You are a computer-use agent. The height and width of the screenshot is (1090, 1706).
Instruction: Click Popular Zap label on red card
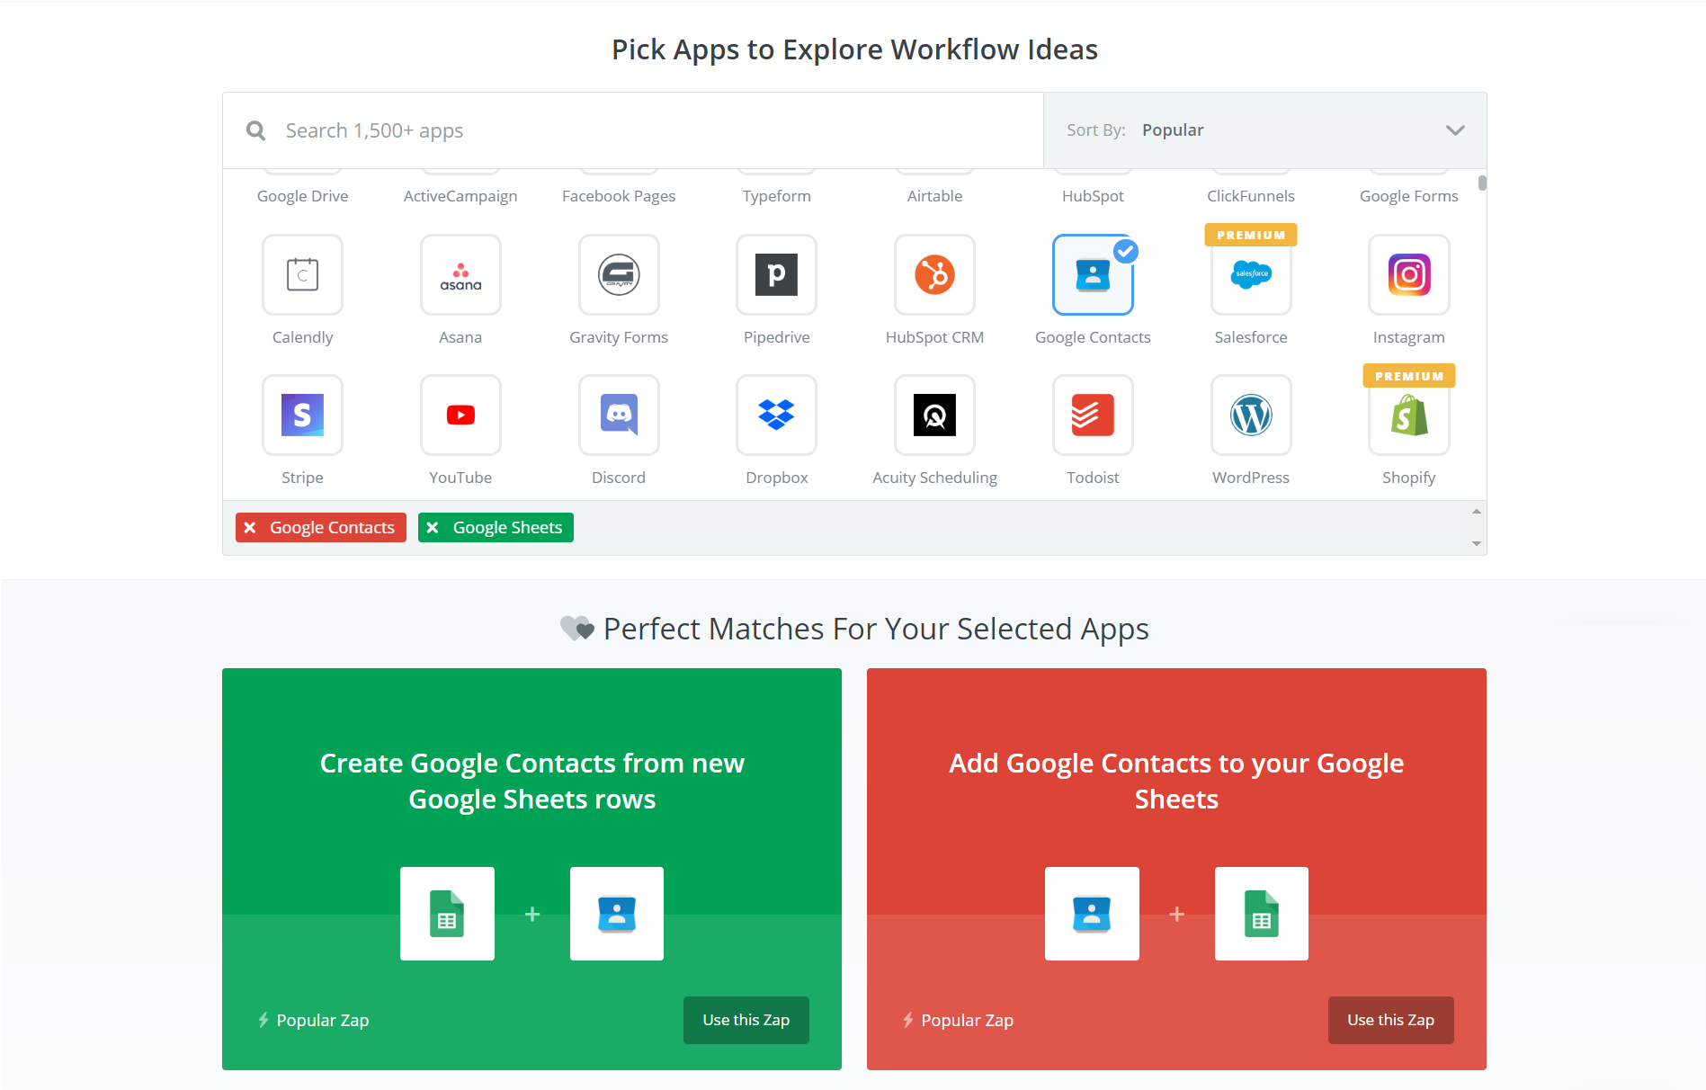point(968,1020)
